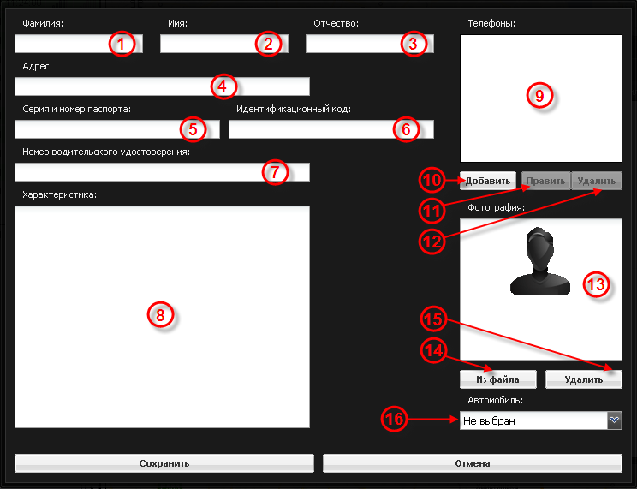637x489 pixels.
Task: Expand the Автомобиль dropdown arrow
Action: 614,420
